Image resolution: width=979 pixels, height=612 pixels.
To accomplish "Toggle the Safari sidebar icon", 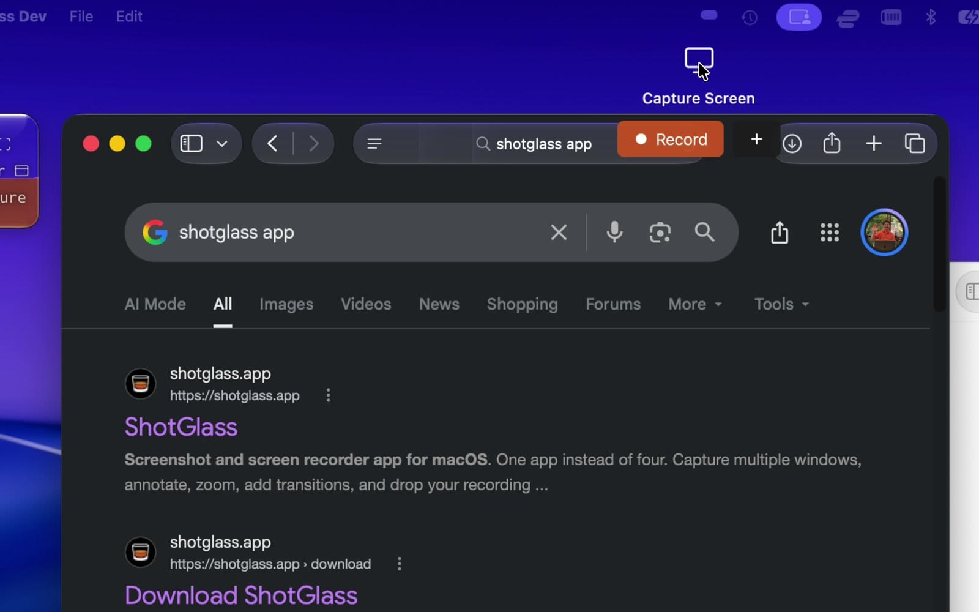I will point(192,143).
